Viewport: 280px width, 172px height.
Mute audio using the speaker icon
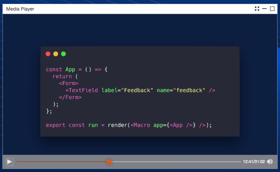click(x=270, y=162)
